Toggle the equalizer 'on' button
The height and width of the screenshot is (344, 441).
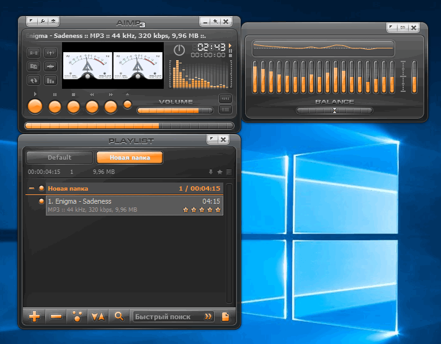coord(403,28)
